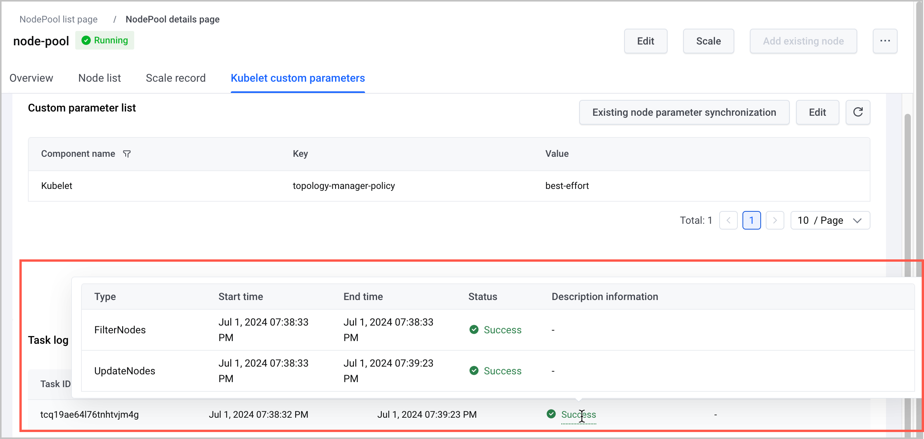This screenshot has height=439, width=924.
Task: Click Edit button in Custom parameter list
Action: pos(817,112)
